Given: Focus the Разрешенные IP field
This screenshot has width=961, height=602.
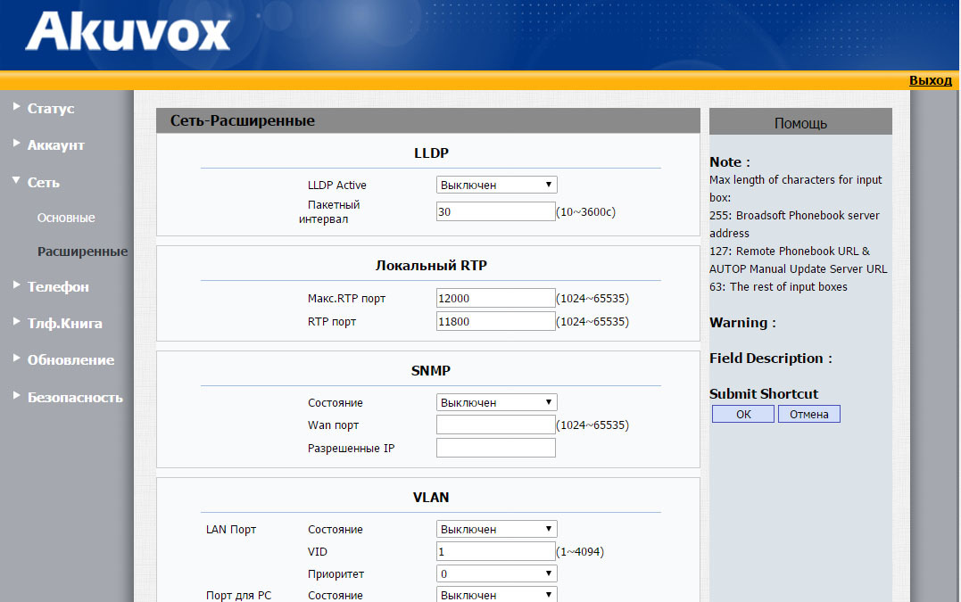Looking at the screenshot, I should (x=496, y=448).
